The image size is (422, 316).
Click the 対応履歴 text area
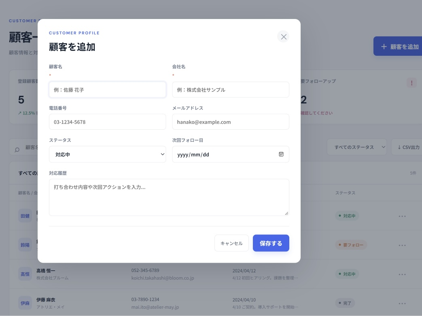pos(169,198)
